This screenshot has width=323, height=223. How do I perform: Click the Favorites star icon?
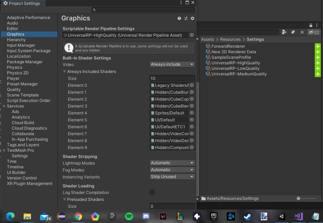302,32
